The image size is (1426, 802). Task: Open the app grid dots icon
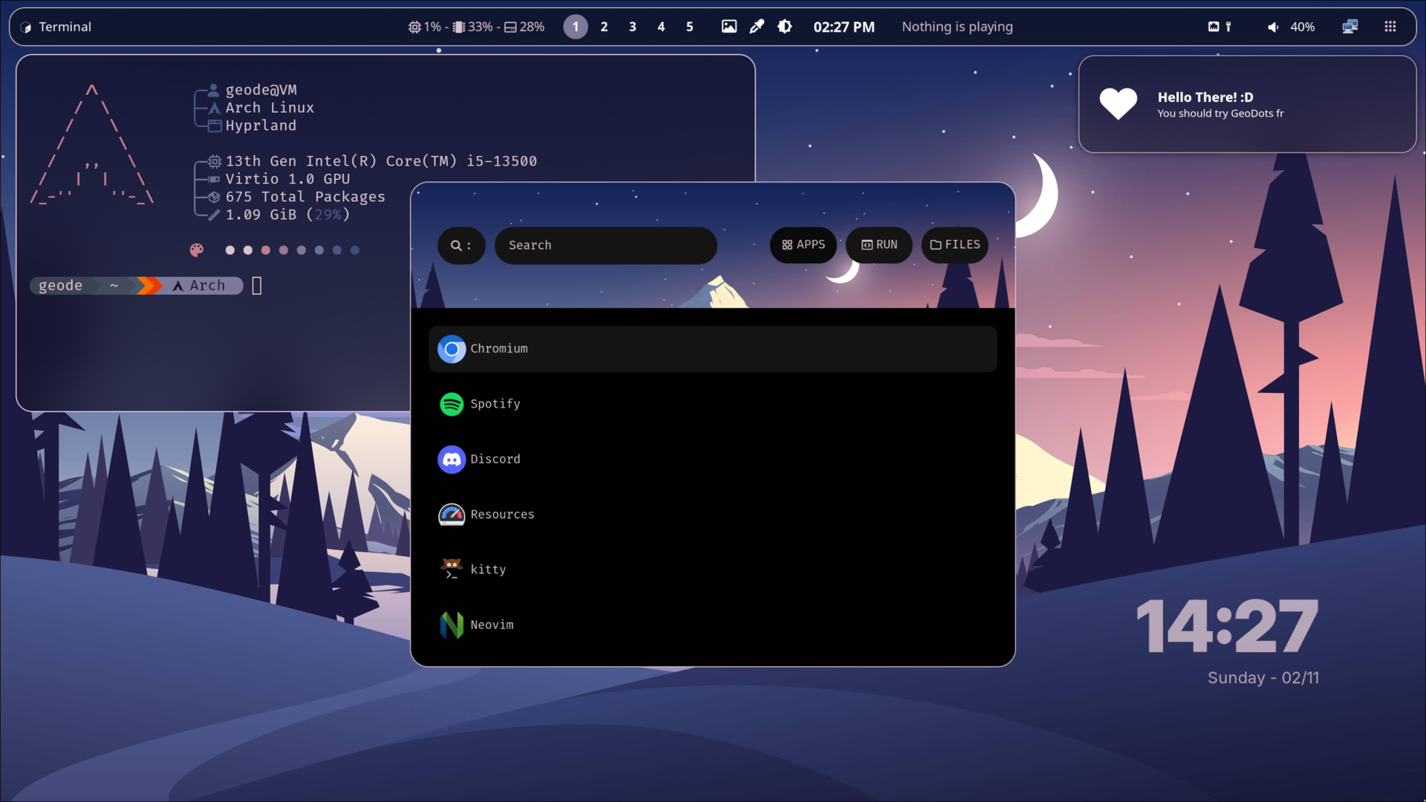1390,27
